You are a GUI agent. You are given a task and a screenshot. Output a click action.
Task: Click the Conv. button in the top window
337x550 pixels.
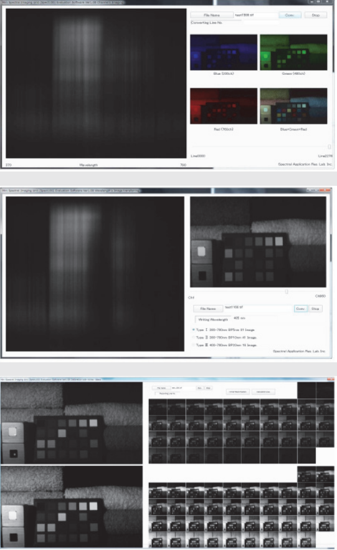pyautogui.click(x=290, y=15)
